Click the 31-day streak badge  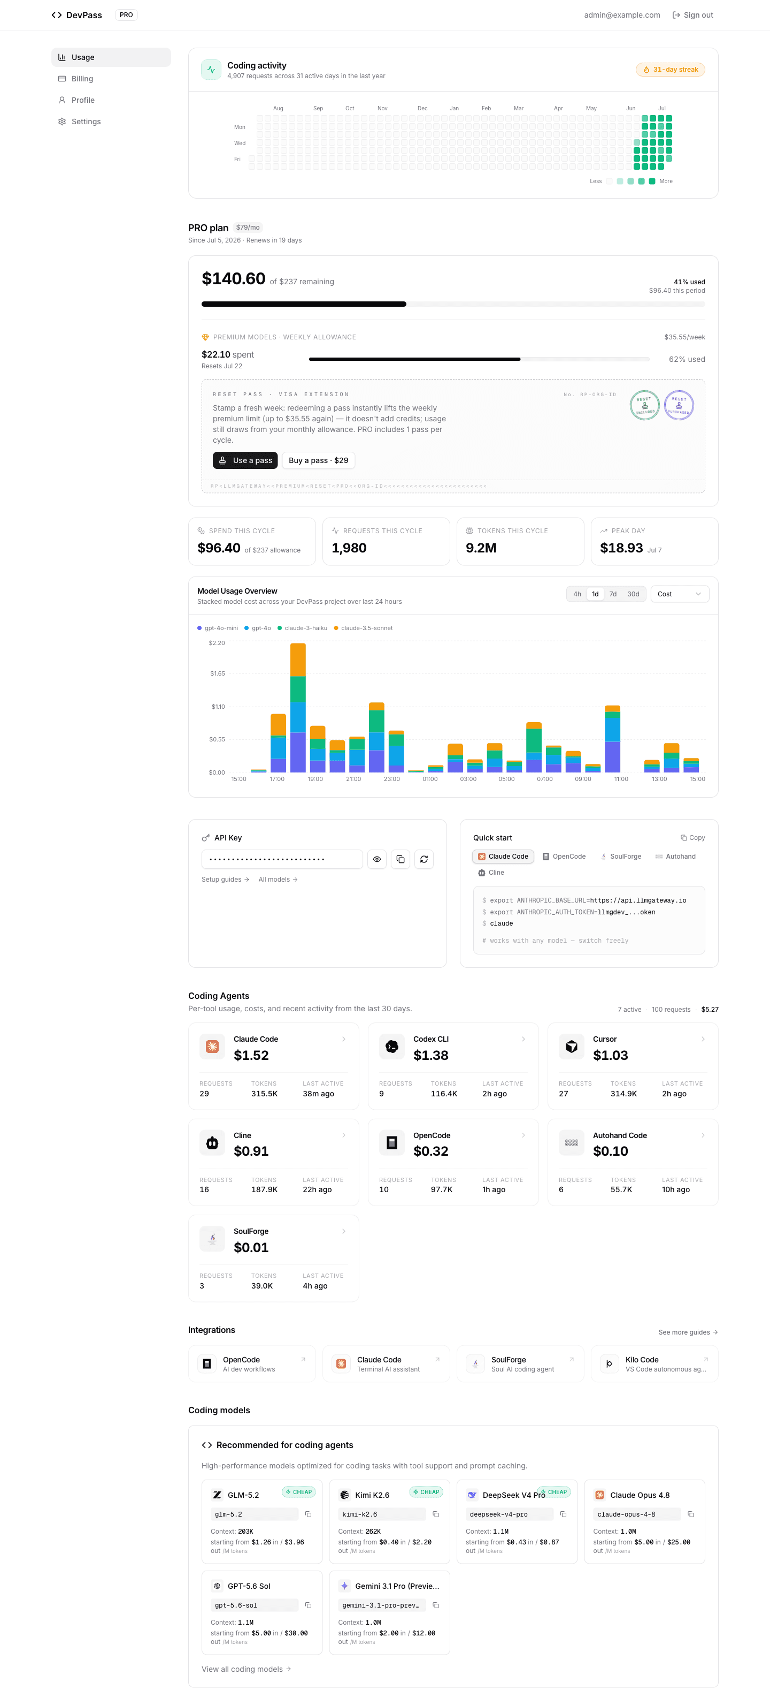point(670,70)
